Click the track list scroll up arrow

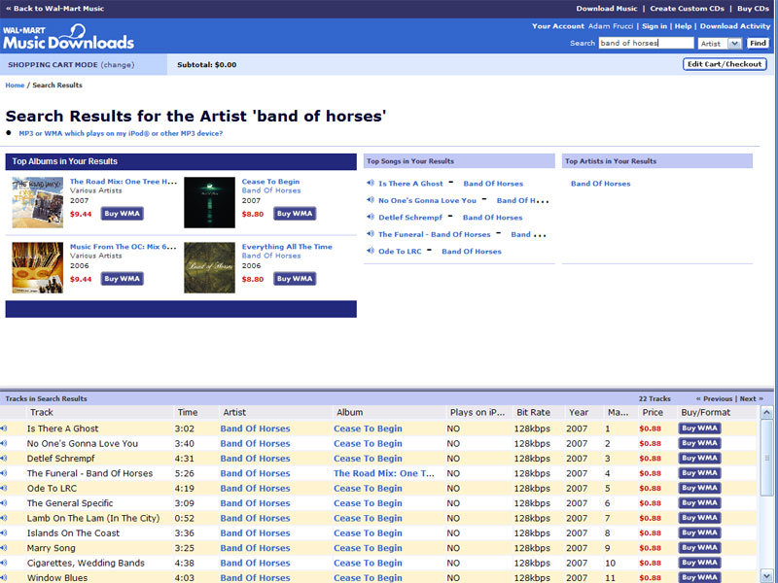pos(766,412)
